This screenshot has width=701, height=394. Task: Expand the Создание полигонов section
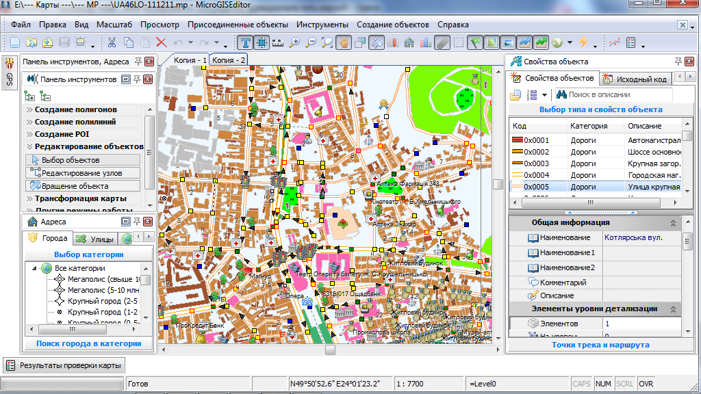click(75, 109)
